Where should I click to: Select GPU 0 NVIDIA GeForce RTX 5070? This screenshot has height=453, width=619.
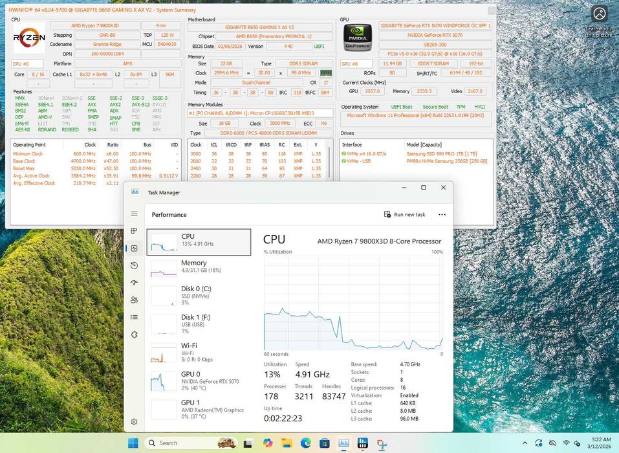199,381
